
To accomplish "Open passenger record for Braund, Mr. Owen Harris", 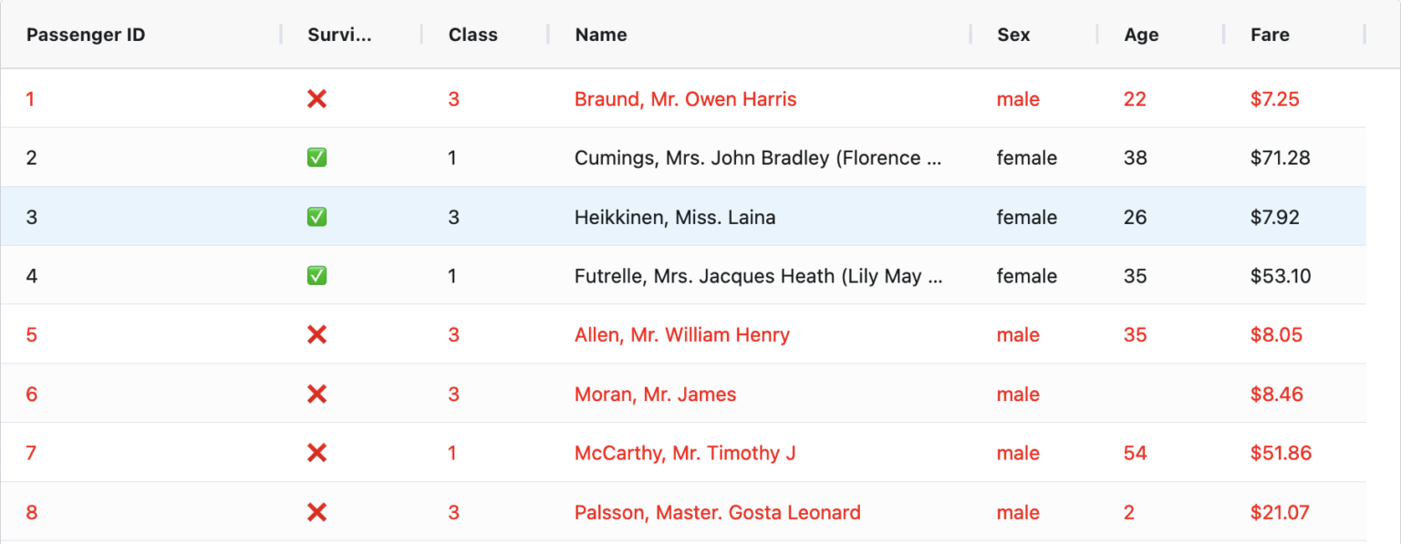I will pos(685,98).
